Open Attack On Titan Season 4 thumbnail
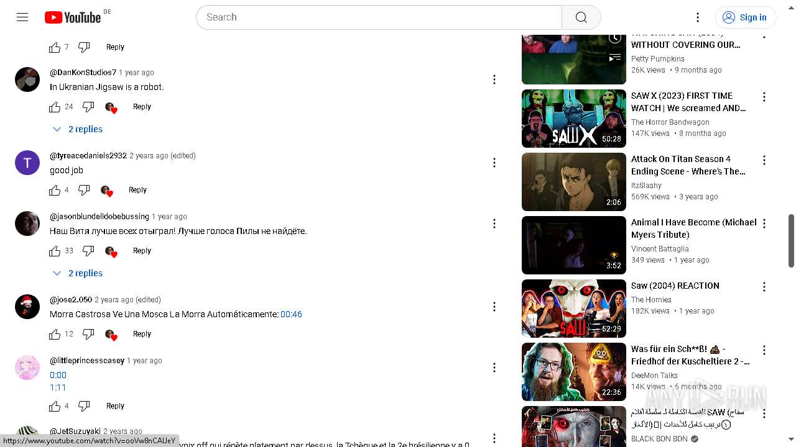Viewport: 796px width, 447px height. tap(574, 182)
